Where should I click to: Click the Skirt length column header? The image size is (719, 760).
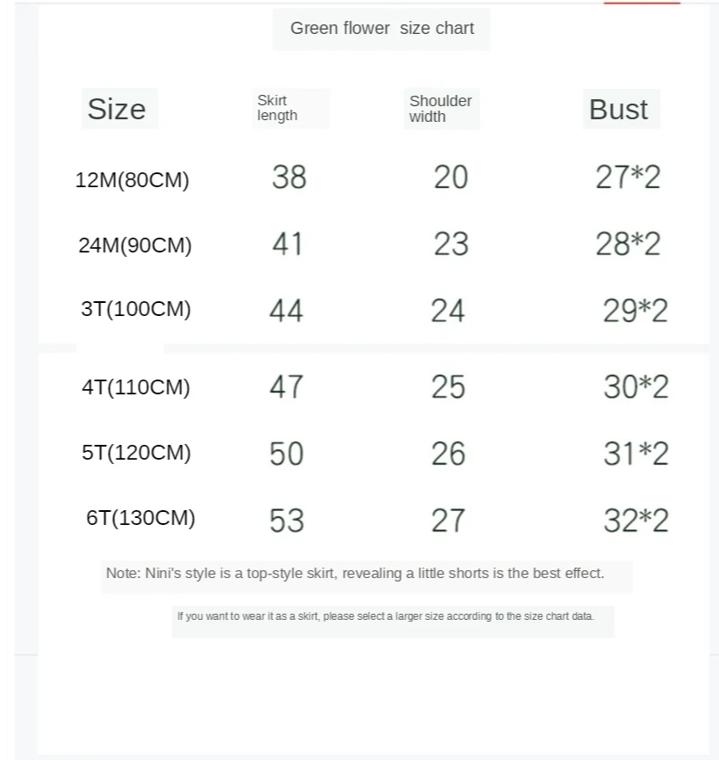click(x=277, y=108)
